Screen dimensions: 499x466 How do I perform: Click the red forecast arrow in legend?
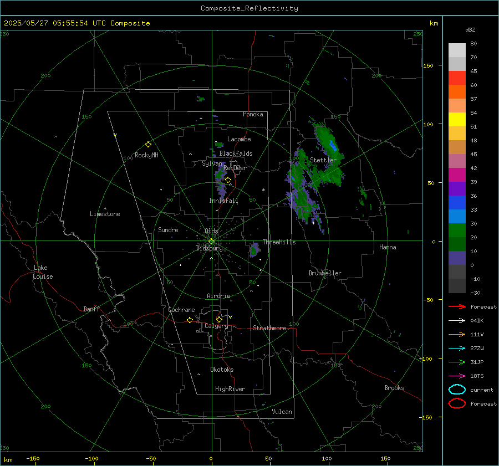point(457,306)
